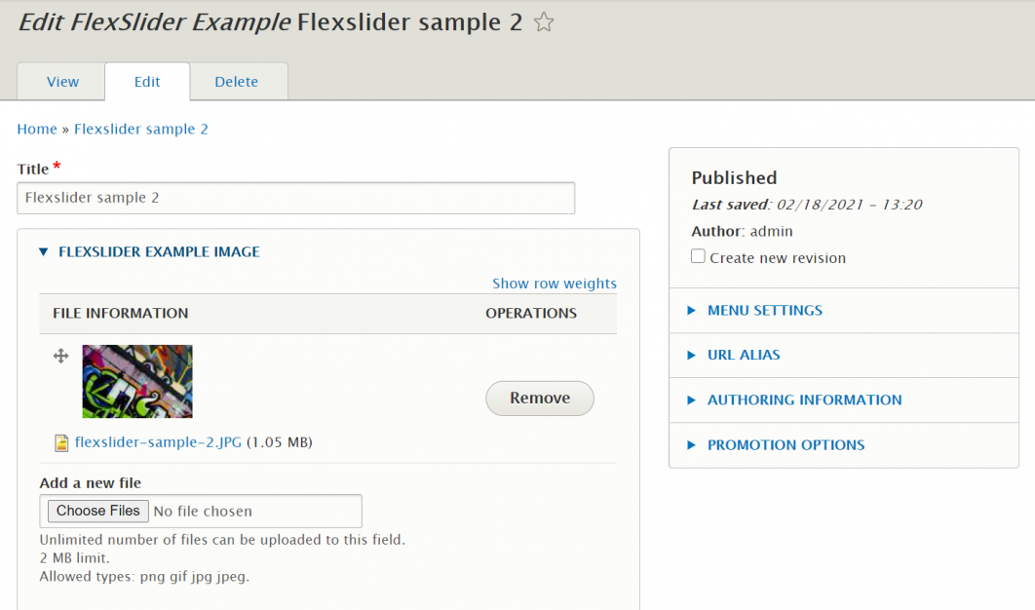
Task: Go to Home breadcrumb link
Action: [x=37, y=129]
